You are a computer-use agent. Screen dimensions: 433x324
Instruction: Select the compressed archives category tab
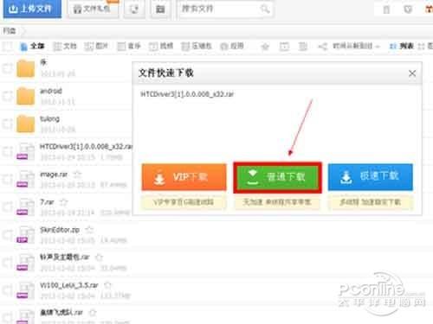[x=197, y=46]
